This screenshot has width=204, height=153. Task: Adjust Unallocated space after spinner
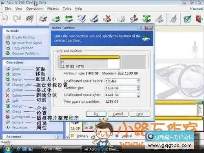click(x=138, y=95)
